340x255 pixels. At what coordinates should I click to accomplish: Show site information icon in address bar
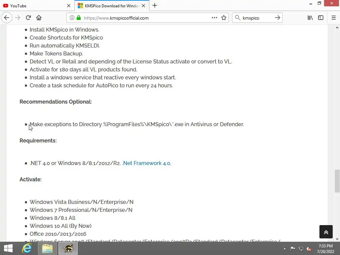click(72, 18)
